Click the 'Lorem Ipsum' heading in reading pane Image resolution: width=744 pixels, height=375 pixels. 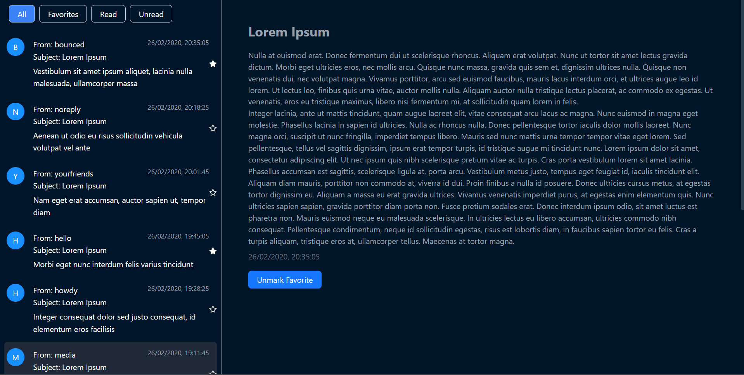[x=289, y=32]
